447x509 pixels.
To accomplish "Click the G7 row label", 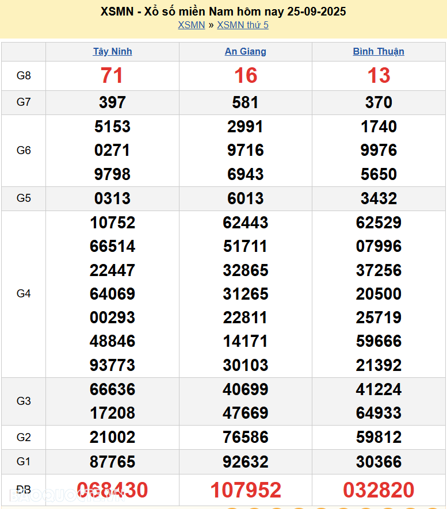I will [x=24, y=102].
